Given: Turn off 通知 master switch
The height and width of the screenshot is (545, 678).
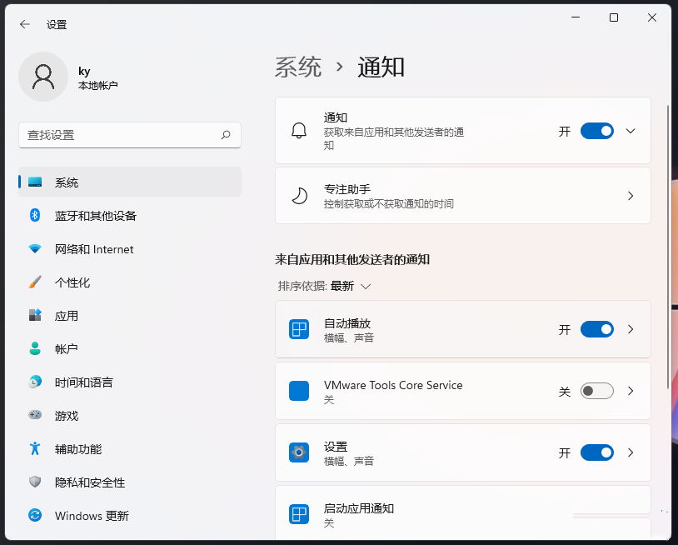Looking at the screenshot, I should (596, 130).
